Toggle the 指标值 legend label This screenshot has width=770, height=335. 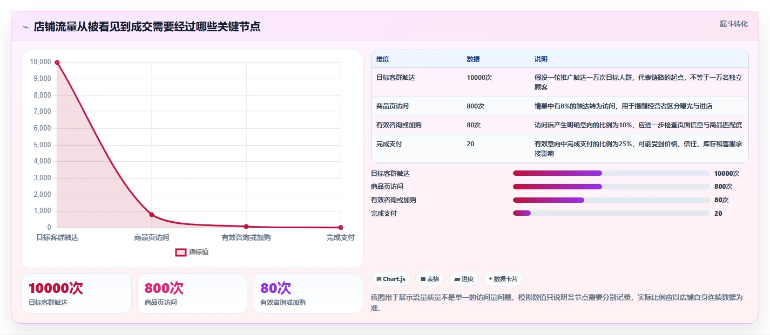199,252
